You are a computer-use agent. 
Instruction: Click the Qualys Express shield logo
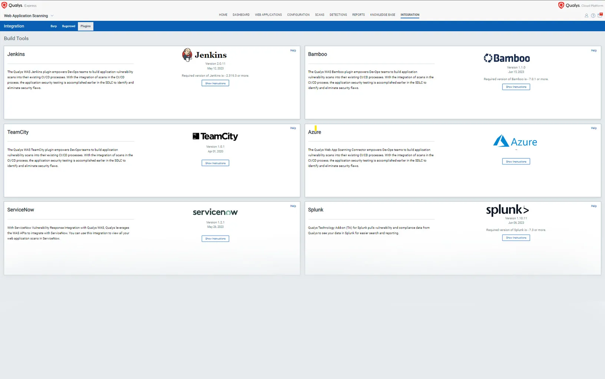point(4,5)
